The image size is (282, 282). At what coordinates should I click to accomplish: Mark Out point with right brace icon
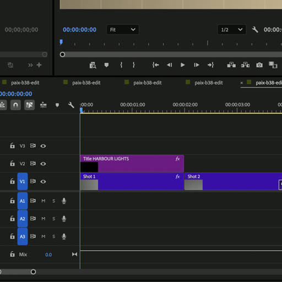click(x=134, y=65)
